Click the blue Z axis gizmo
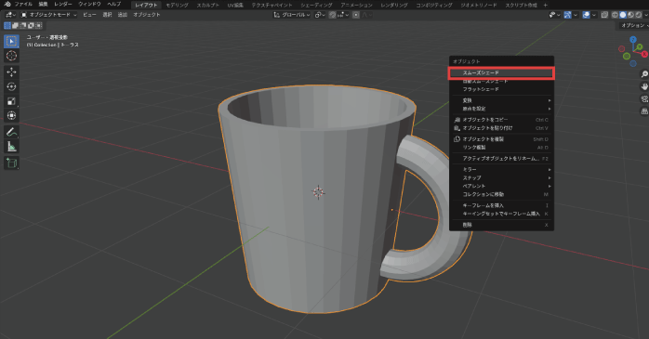 pyautogui.click(x=633, y=39)
